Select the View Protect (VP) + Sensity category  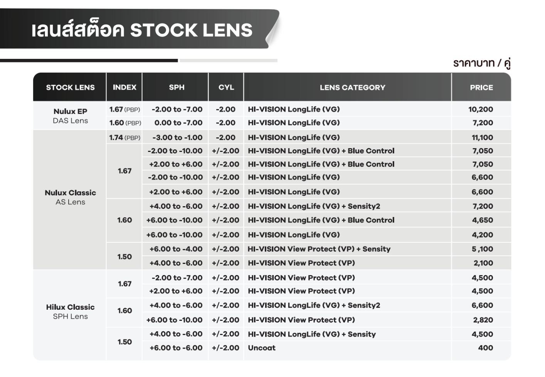tap(319, 249)
